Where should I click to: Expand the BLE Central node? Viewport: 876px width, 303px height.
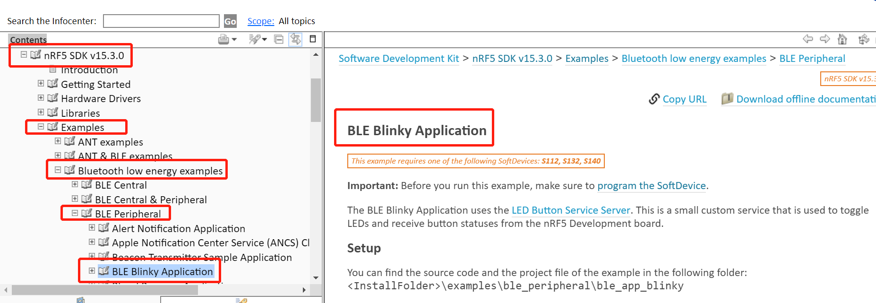click(x=75, y=184)
